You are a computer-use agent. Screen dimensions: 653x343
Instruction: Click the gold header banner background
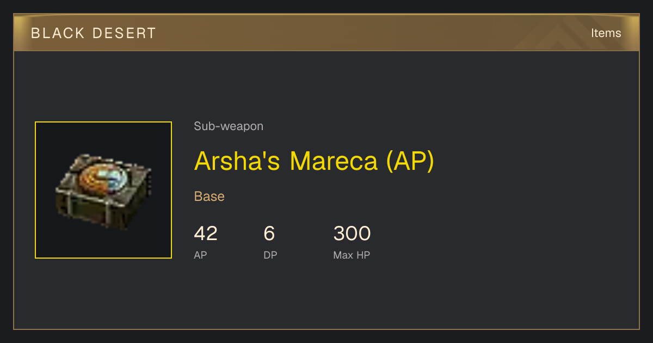326,33
